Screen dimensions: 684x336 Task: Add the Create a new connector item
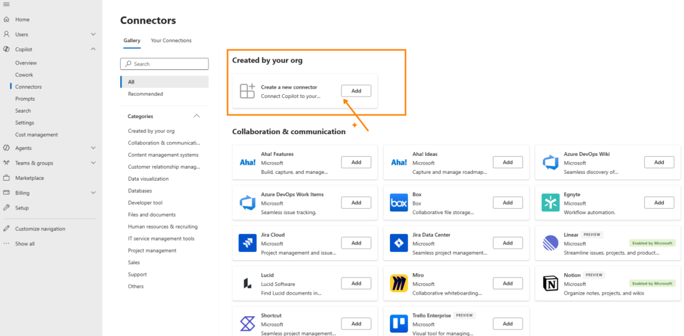coord(356,91)
